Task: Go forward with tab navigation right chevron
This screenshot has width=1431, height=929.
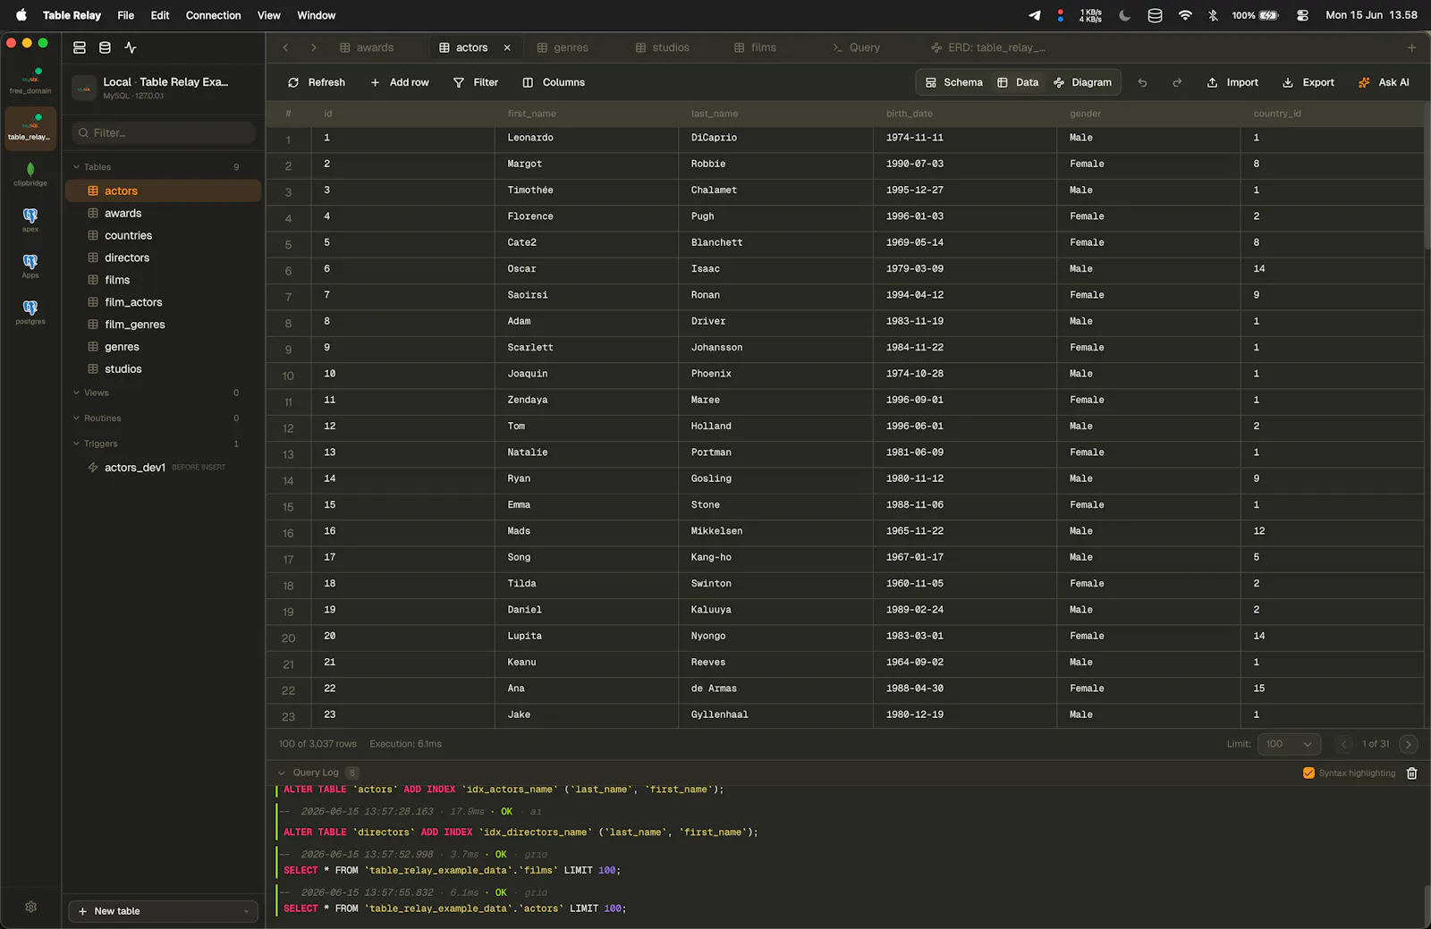Action: tap(313, 47)
